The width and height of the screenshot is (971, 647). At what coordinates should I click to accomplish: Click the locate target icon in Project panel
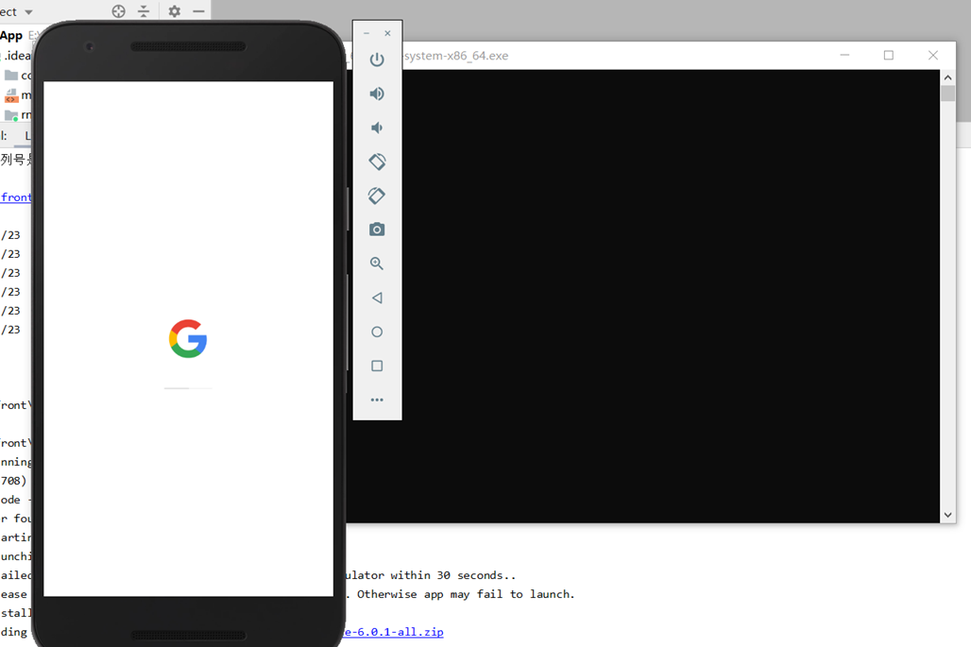tap(118, 11)
